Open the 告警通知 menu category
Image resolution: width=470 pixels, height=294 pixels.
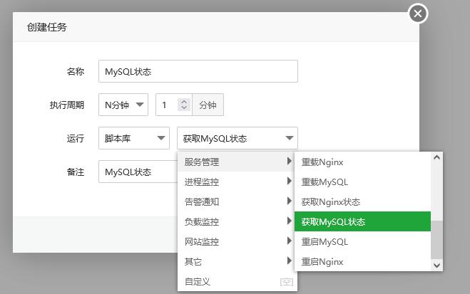[x=237, y=201]
